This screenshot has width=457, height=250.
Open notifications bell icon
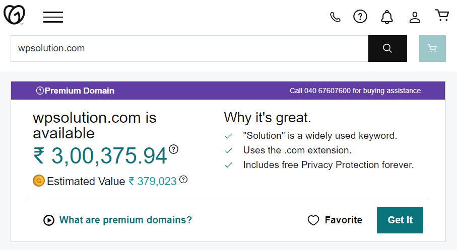pyautogui.click(x=387, y=17)
